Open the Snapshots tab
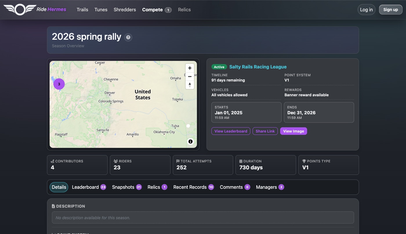This screenshot has width=406, height=234. point(127,187)
